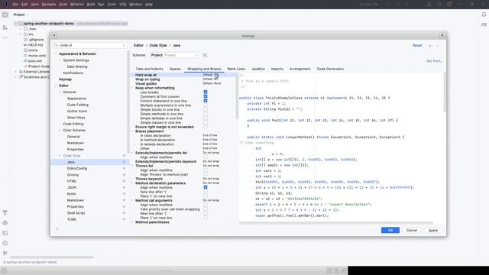
Task: Check Ensure right margin is not exceeded
Action: [x=206, y=127]
